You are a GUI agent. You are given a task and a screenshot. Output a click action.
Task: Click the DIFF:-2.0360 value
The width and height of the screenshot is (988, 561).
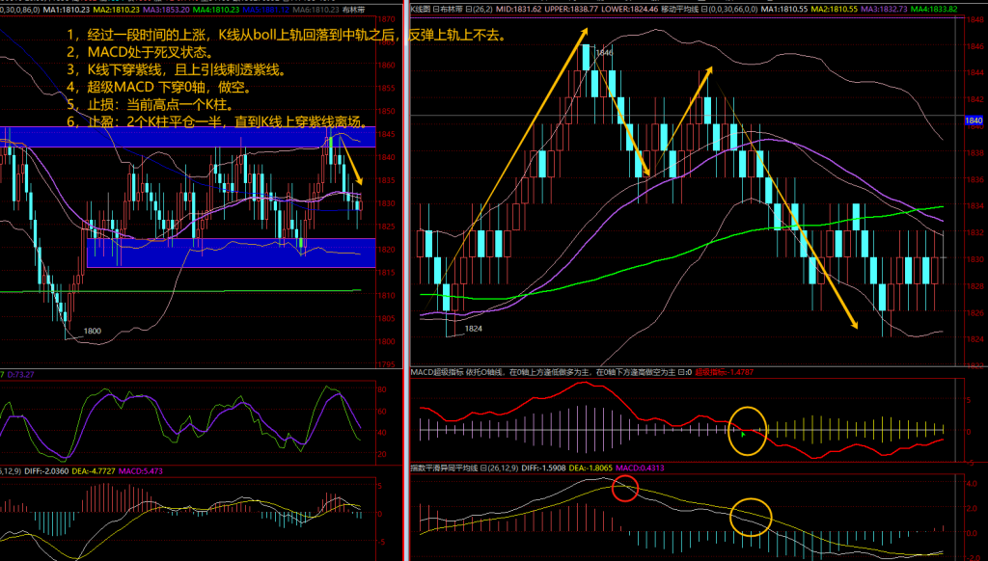[46, 471]
